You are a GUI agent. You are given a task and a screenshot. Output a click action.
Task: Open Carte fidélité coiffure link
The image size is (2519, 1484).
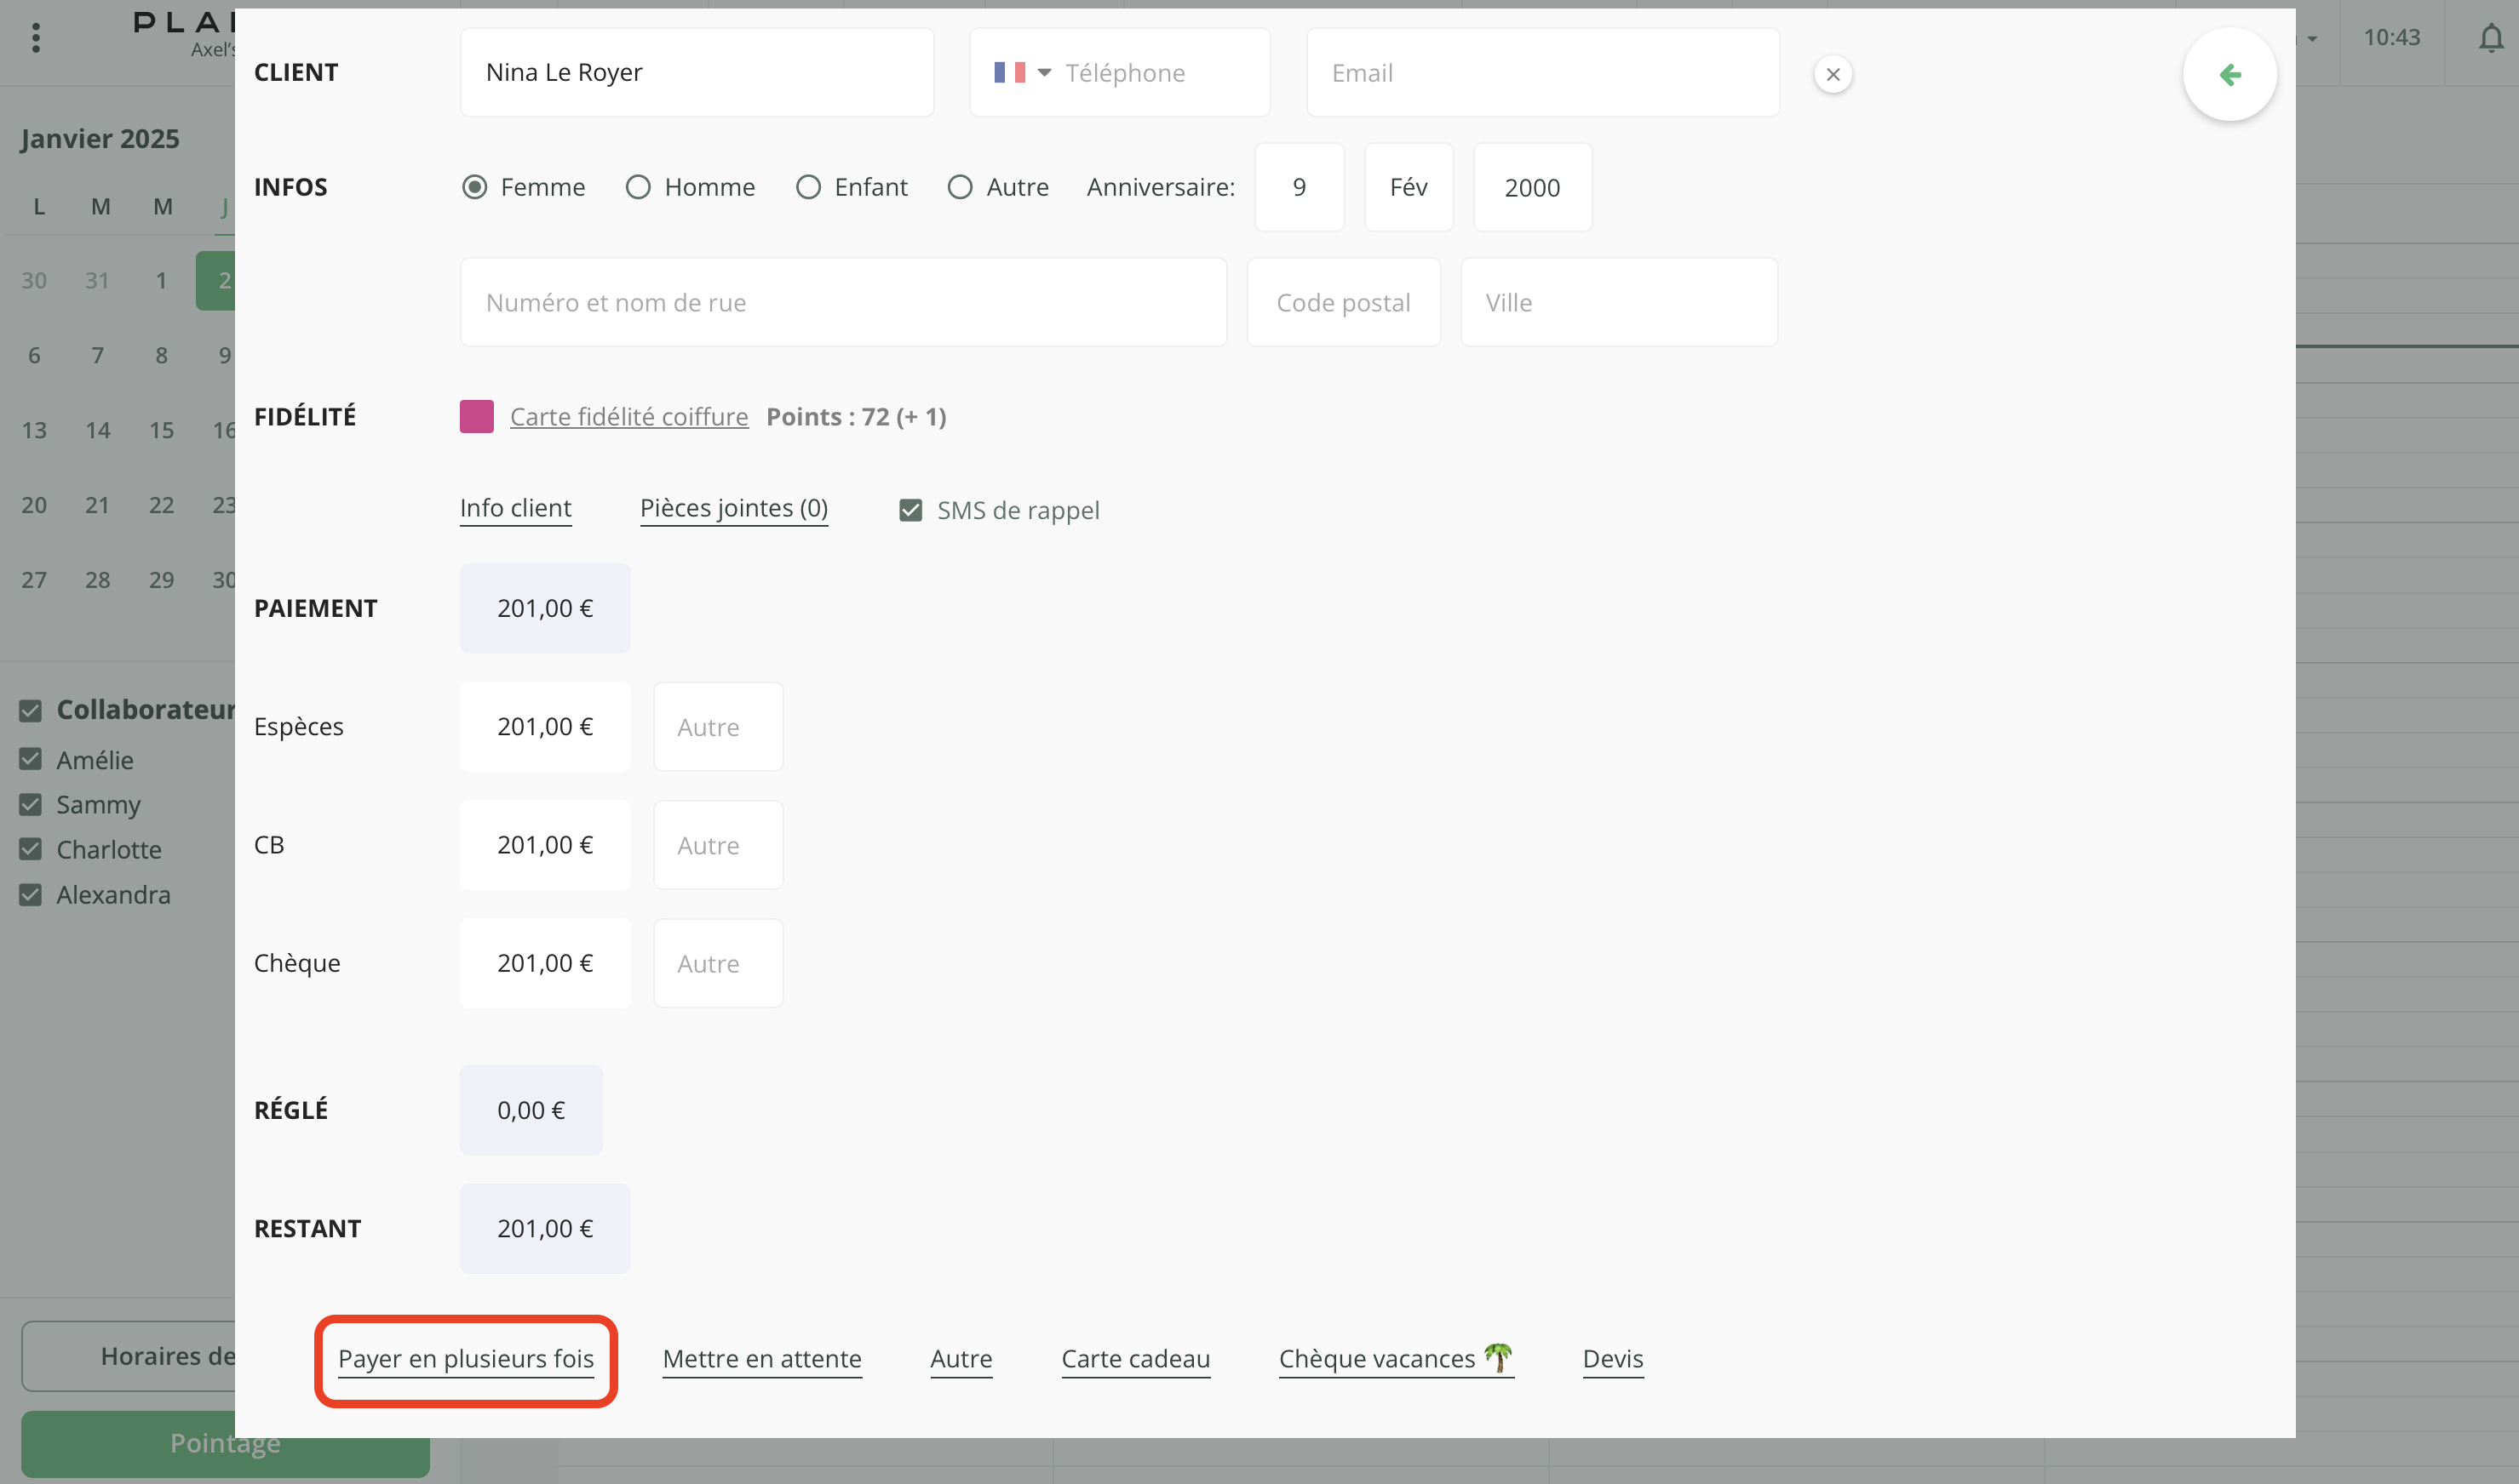pyautogui.click(x=628, y=416)
